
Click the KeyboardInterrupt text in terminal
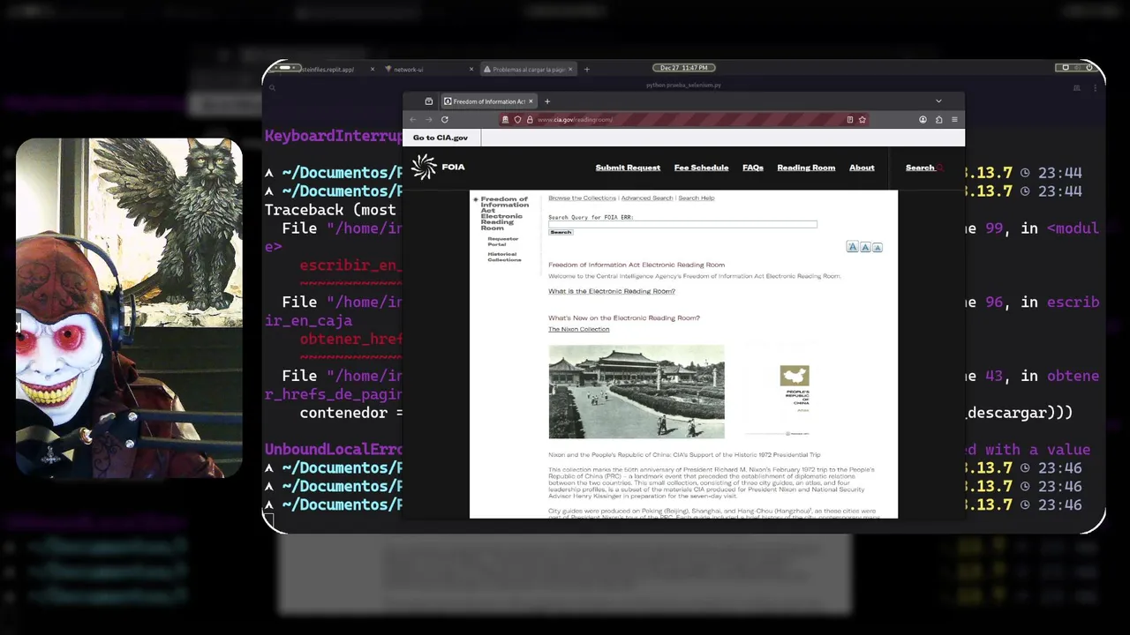pos(334,136)
